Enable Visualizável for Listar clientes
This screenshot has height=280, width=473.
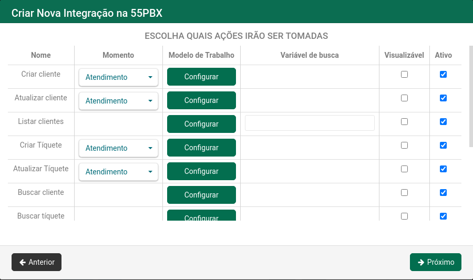[404, 121]
